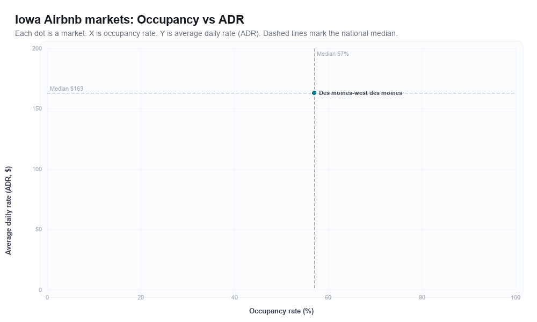Click the x-axis tick label 20
This screenshot has height=322, width=537.
click(x=141, y=298)
